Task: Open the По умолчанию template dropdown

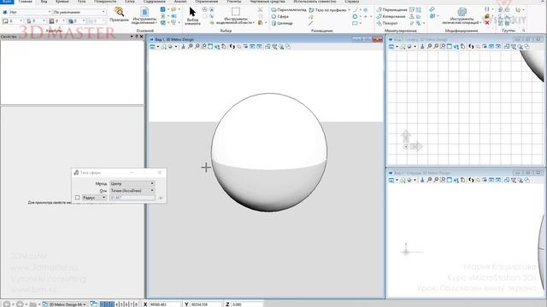Action: point(79,12)
